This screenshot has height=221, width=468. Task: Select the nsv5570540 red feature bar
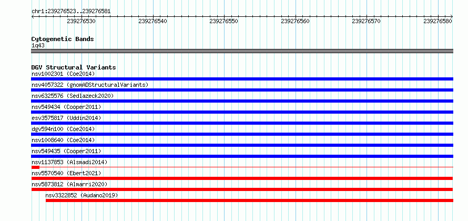pos(242,178)
